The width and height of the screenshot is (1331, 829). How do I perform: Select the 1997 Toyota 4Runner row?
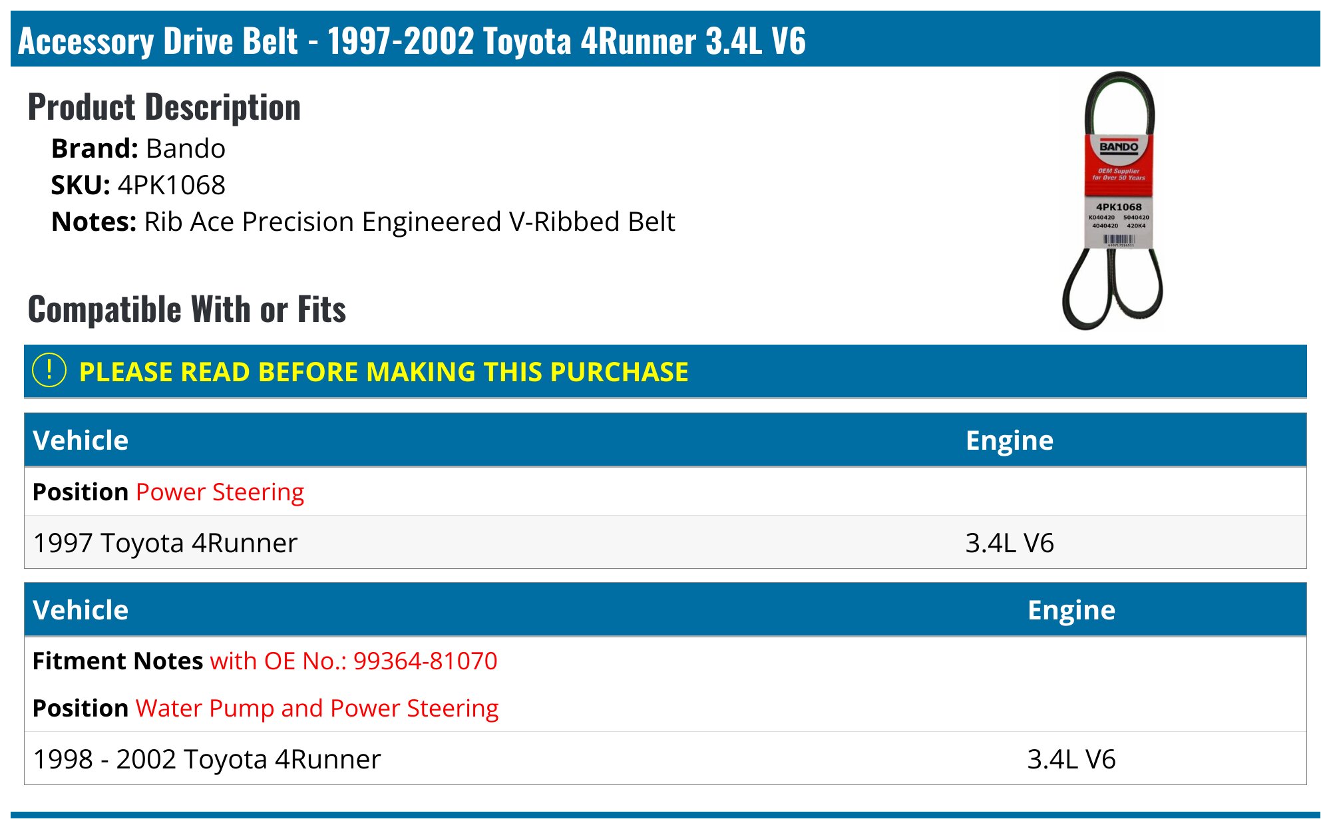point(165,543)
